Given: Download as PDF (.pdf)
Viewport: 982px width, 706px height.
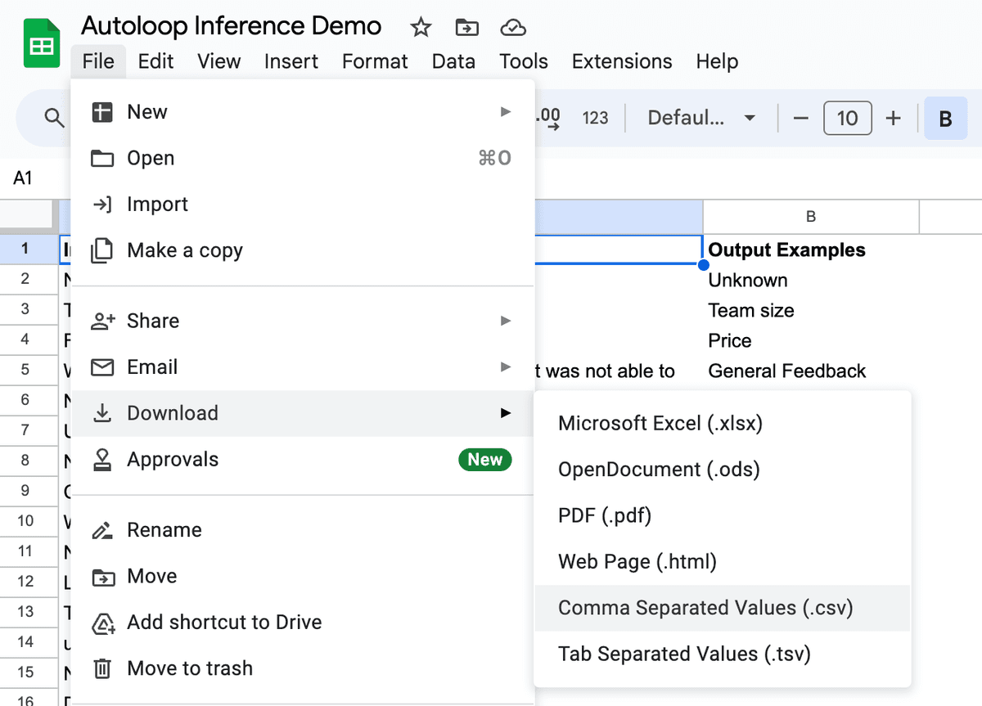Looking at the screenshot, I should coord(722,516).
